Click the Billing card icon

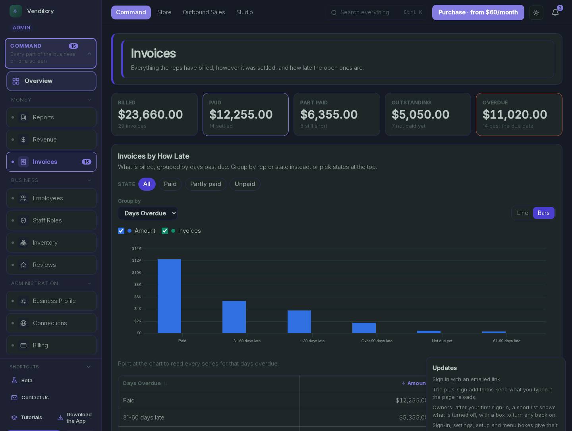point(23,345)
